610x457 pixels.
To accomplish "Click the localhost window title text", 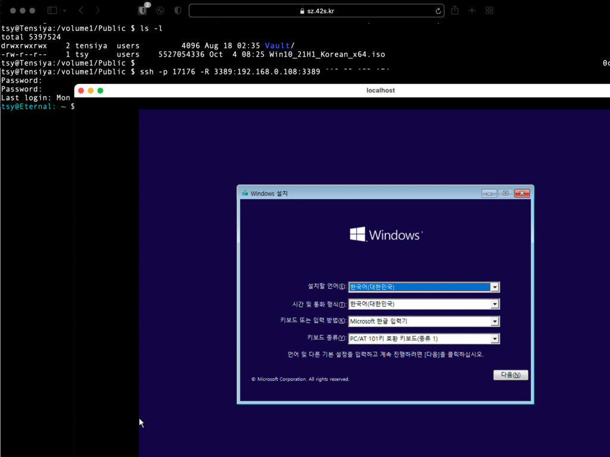I will 381,91.
